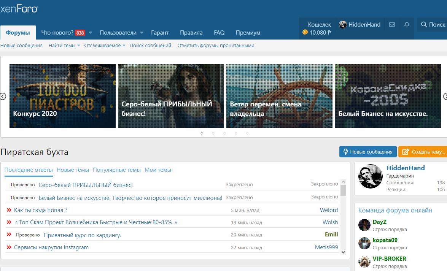Click HiddenHand avatar in navigation bar
The width and height of the screenshot is (447, 271).
click(x=343, y=24)
